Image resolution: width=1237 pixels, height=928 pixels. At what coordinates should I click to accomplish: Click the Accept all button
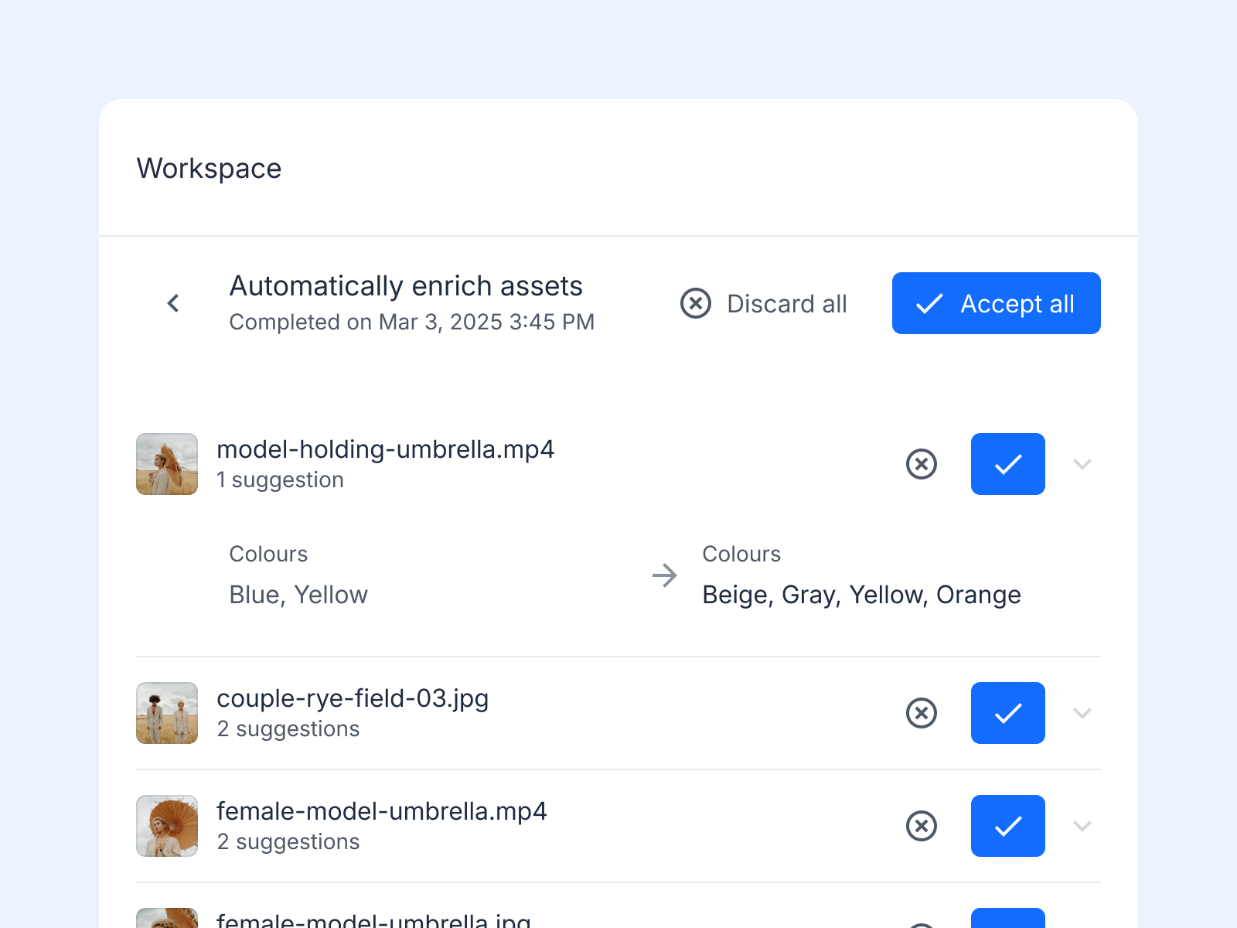pyautogui.click(x=997, y=303)
